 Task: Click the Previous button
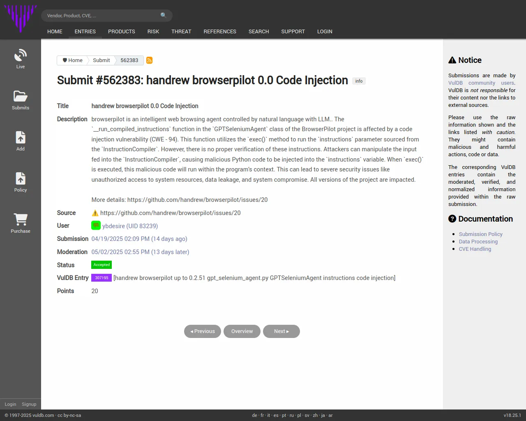tap(203, 331)
